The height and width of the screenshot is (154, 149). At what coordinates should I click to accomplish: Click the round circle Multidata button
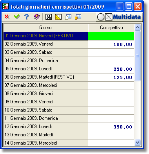click(x=101, y=17)
